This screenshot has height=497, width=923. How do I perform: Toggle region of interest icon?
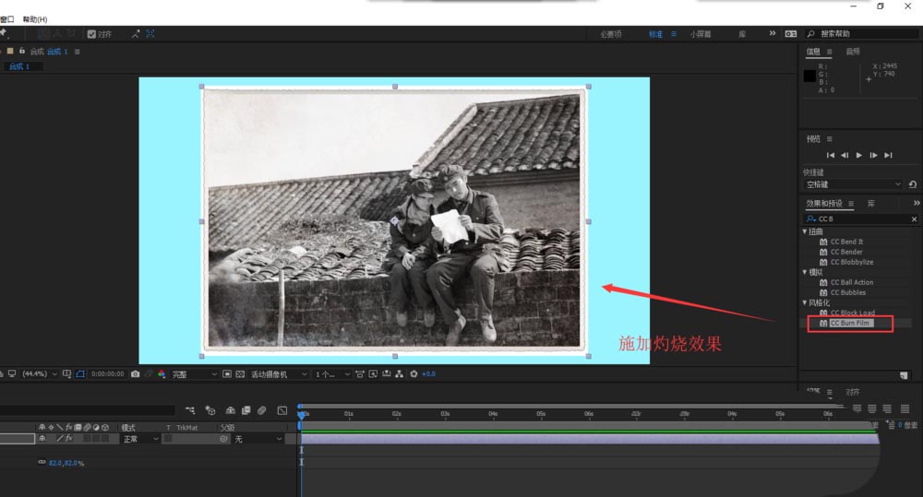click(x=227, y=374)
